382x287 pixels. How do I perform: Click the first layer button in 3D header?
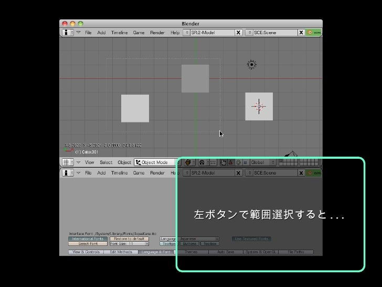click(281, 161)
